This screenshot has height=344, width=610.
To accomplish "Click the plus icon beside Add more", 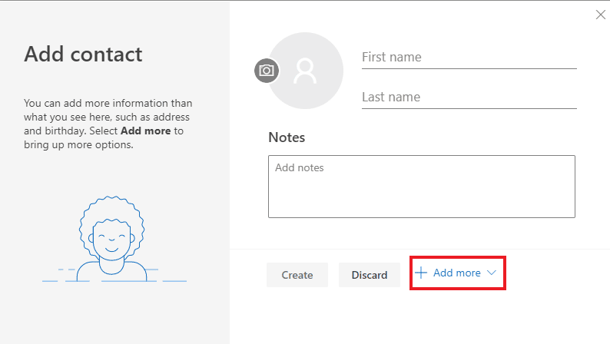I will click(421, 273).
